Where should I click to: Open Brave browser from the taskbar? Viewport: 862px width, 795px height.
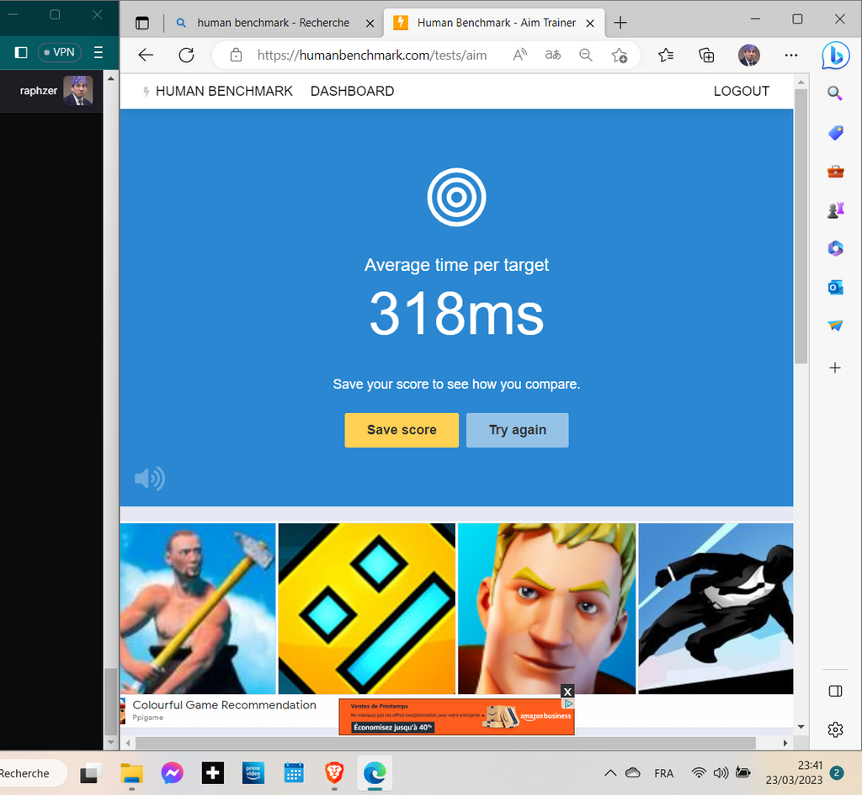(334, 772)
